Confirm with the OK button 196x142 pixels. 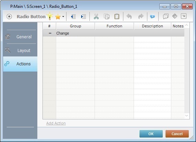(151, 134)
